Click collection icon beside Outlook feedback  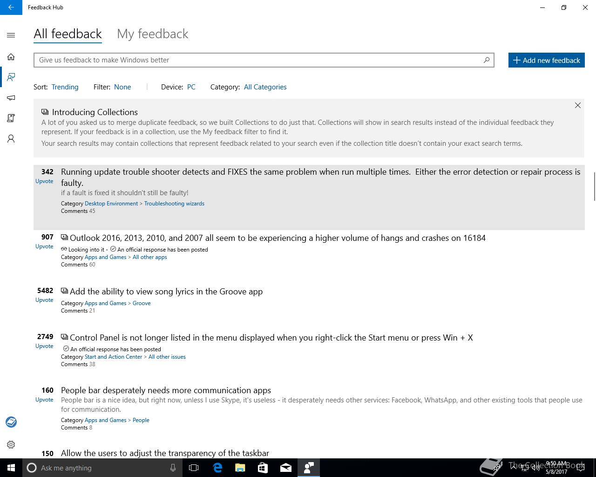point(64,238)
